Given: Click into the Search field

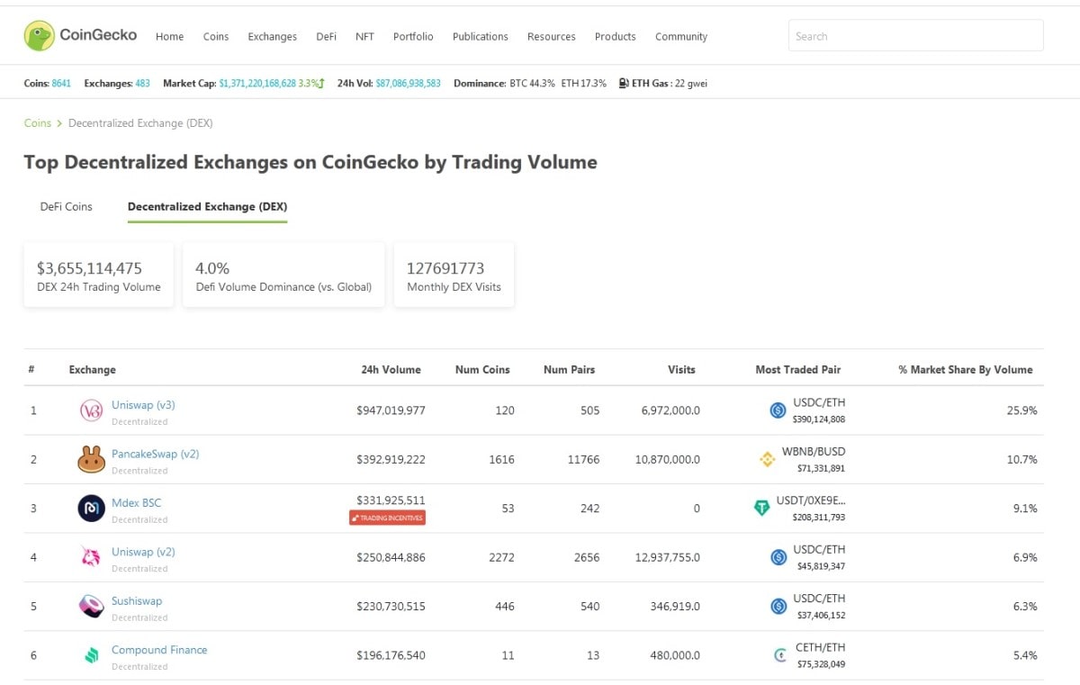Looking at the screenshot, I should 915,36.
